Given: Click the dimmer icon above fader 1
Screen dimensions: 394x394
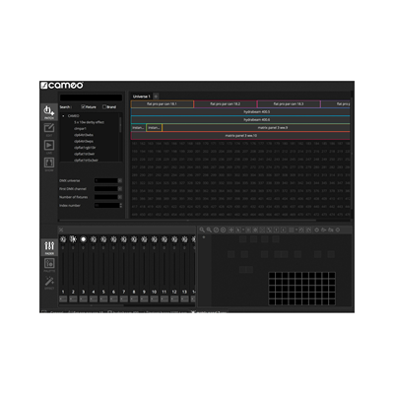Looking at the screenshot, I should point(63,239).
